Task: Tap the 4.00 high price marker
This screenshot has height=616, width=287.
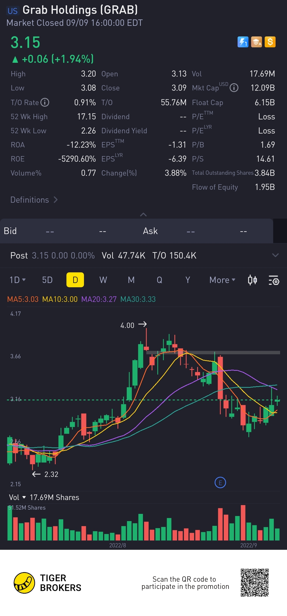Action: 133,325
